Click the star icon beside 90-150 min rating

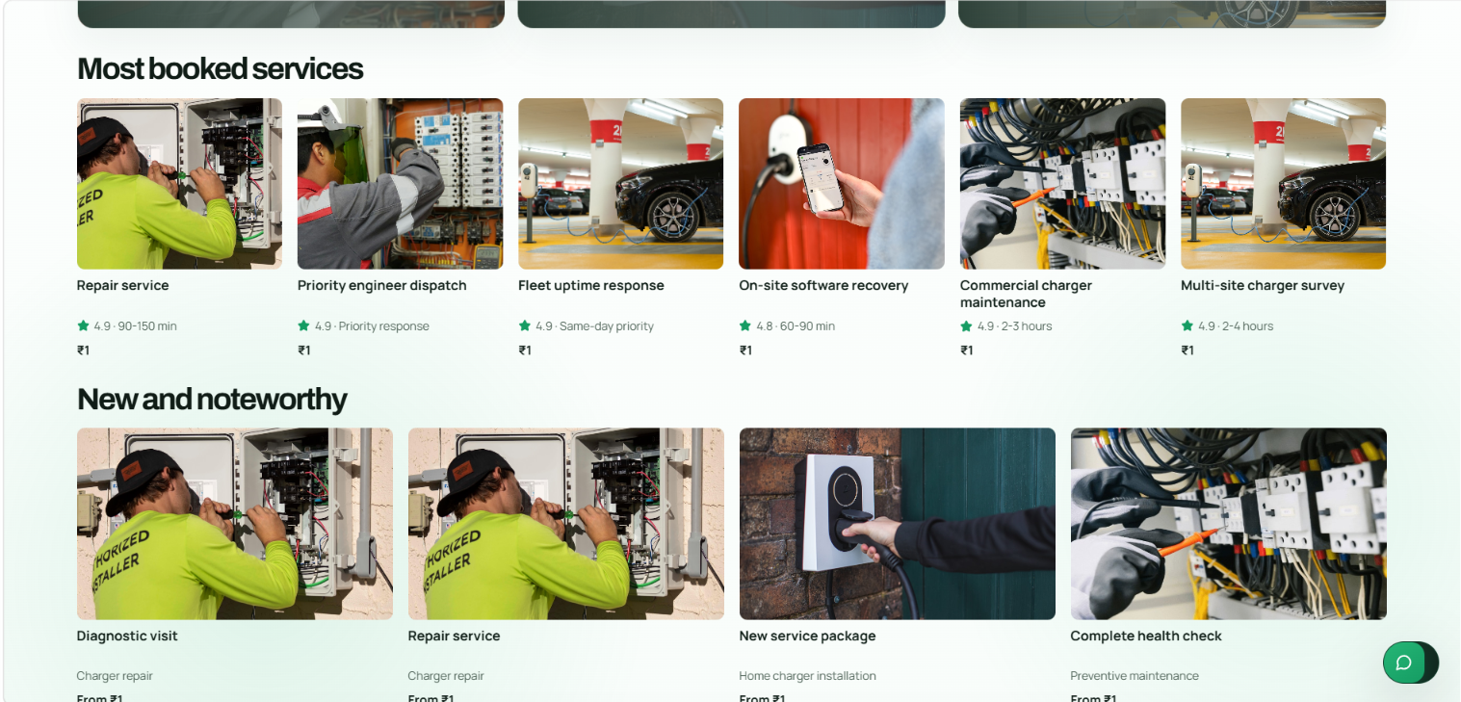click(x=83, y=325)
